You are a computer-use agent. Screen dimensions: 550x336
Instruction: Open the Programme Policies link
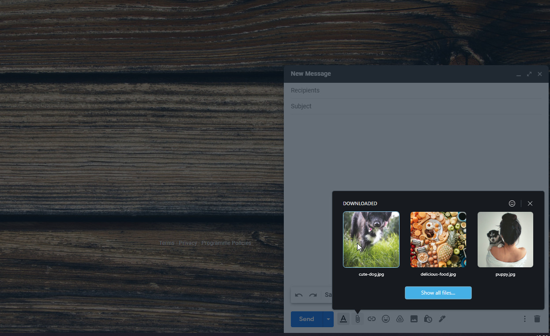point(226,243)
